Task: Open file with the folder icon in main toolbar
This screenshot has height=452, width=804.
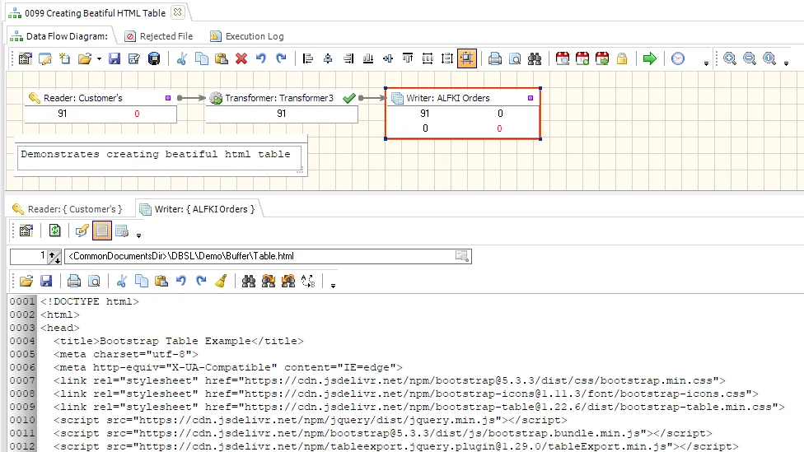Action: click(85, 58)
